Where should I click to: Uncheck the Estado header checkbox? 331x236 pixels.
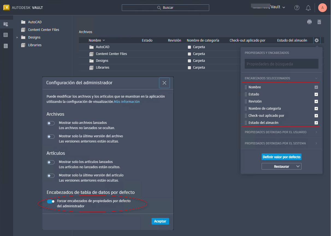[x=316, y=94]
